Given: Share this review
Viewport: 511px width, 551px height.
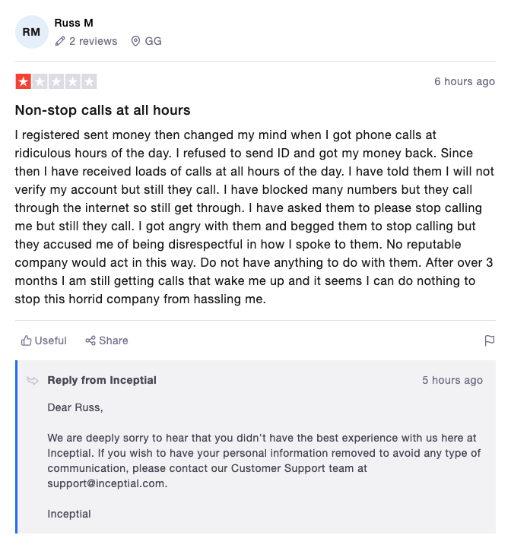Looking at the screenshot, I should click(x=107, y=340).
